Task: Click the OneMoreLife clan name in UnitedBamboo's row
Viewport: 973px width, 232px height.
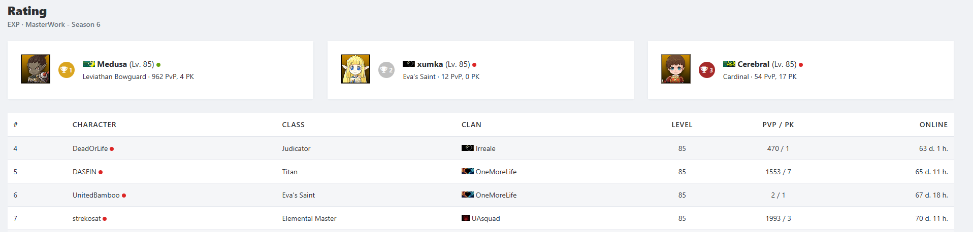Action: click(496, 195)
